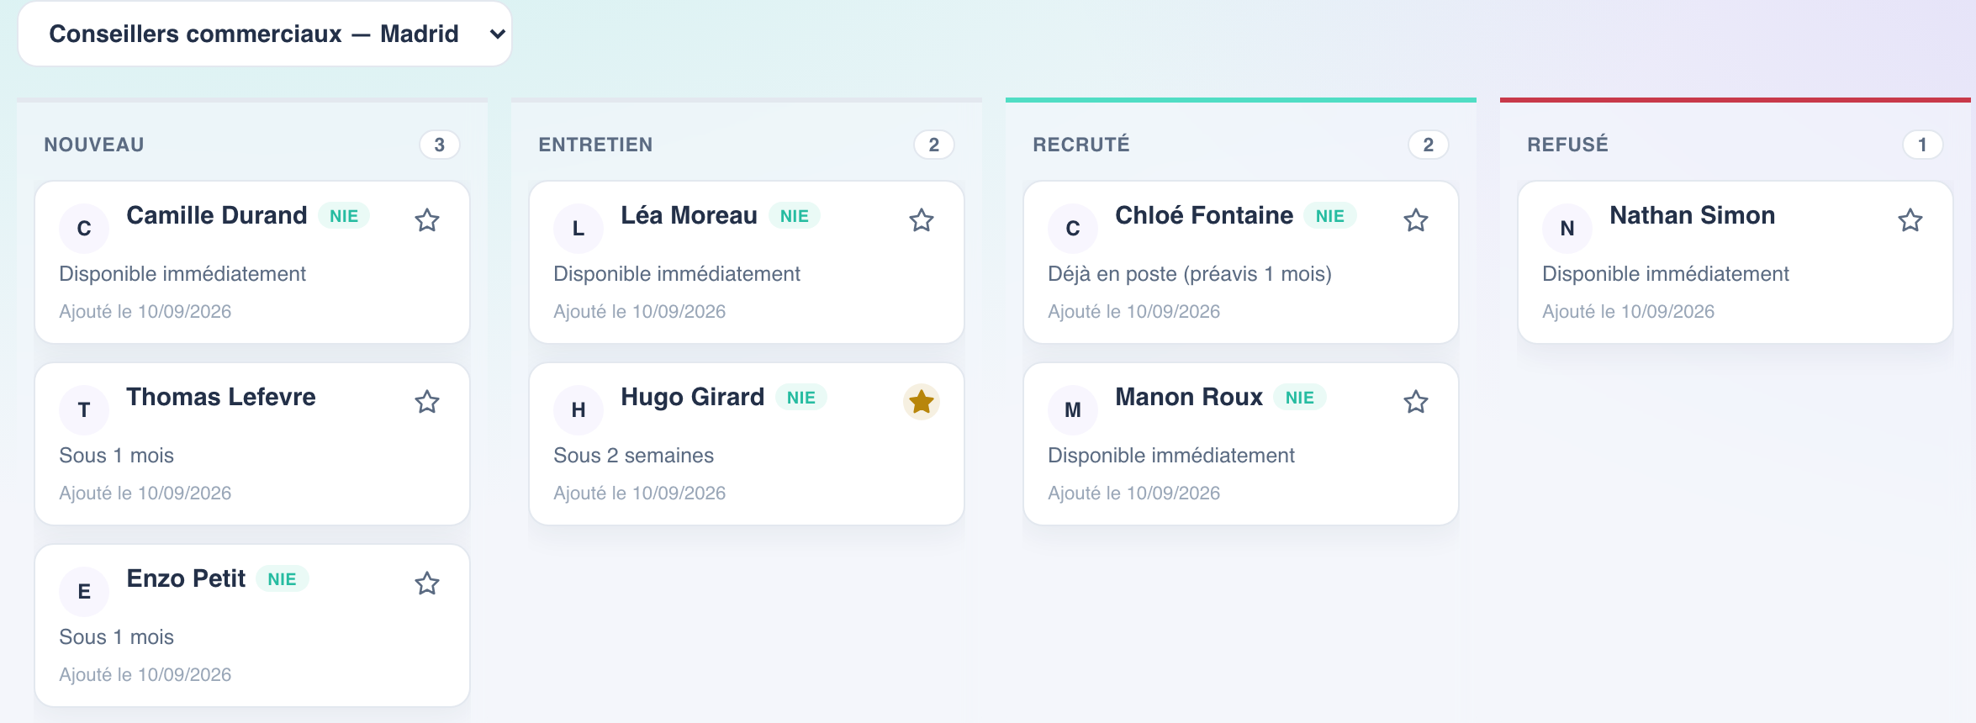This screenshot has width=1976, height=723.
Task: Click Manon Roux's M avatar
Action: click(x=1073, y=410)
